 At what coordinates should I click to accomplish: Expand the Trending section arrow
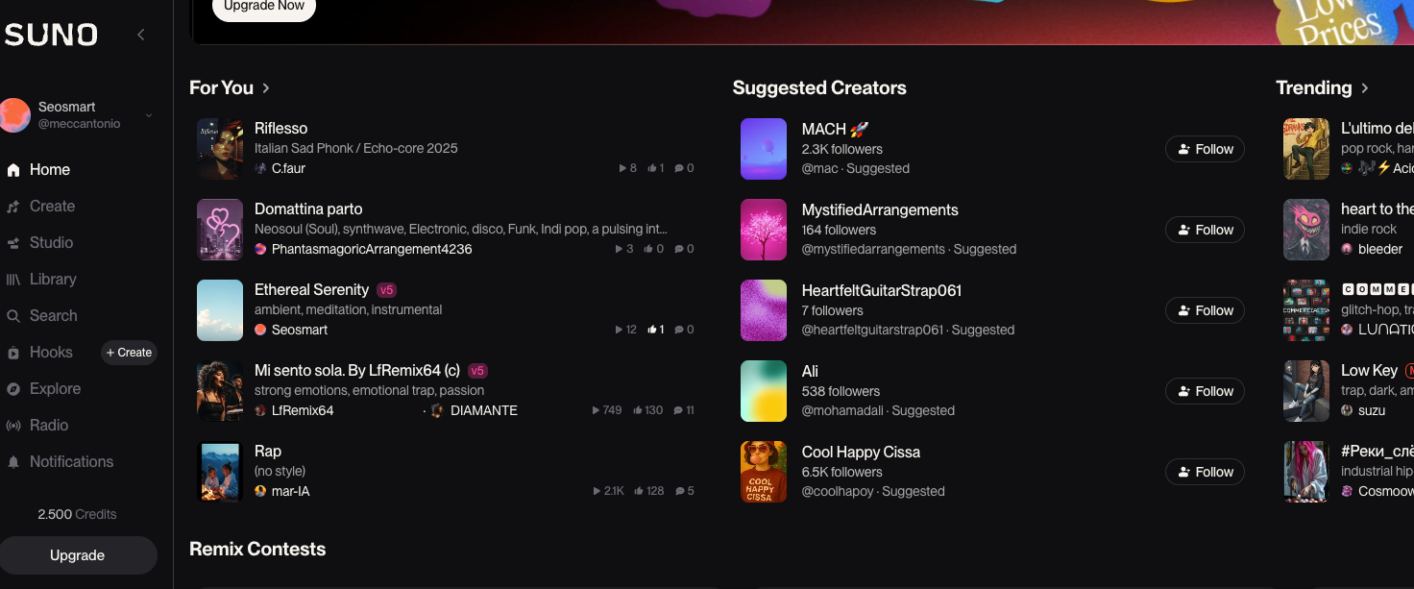(1365, 88)
